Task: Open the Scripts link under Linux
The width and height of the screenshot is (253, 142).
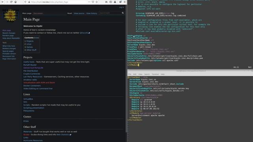Action: pyautogui.click(x=26, y=105)
